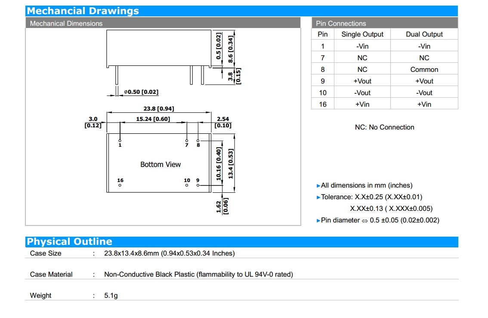The image size is (488, 318).
Task: Click the Common cell in the table
Action: tap(424, 69)
